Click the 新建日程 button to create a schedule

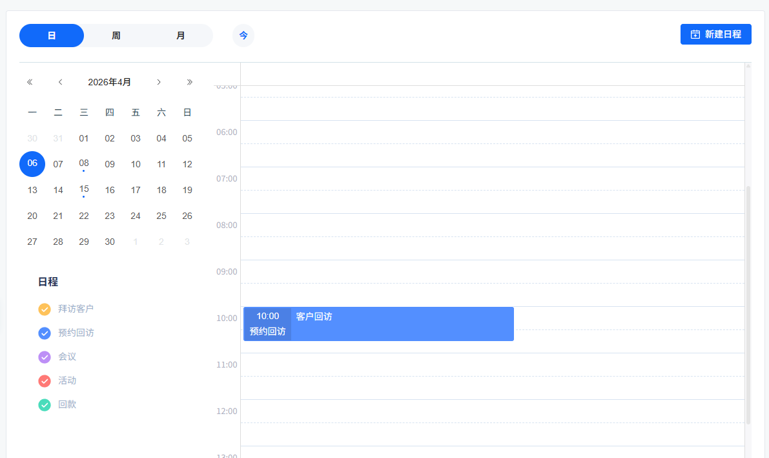coord(715,34)
